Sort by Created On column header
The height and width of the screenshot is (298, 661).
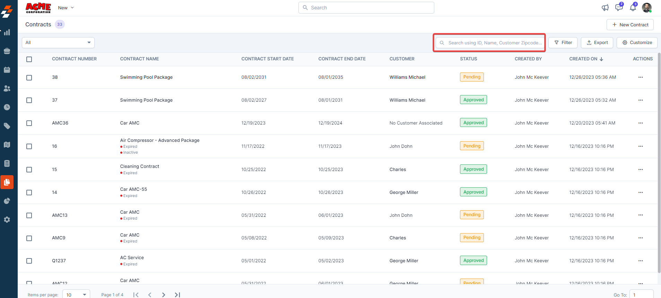point(586,59)
